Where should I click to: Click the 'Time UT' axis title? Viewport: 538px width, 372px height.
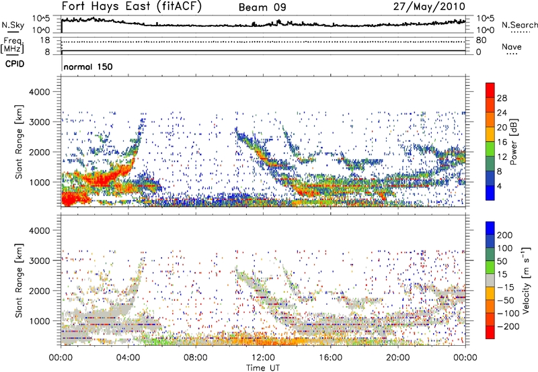click(x=263, y=368)
